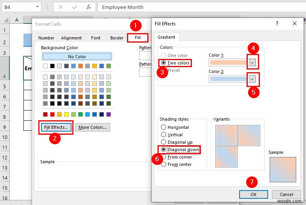Pick the orange theme color swatch

tap(81, 66)
